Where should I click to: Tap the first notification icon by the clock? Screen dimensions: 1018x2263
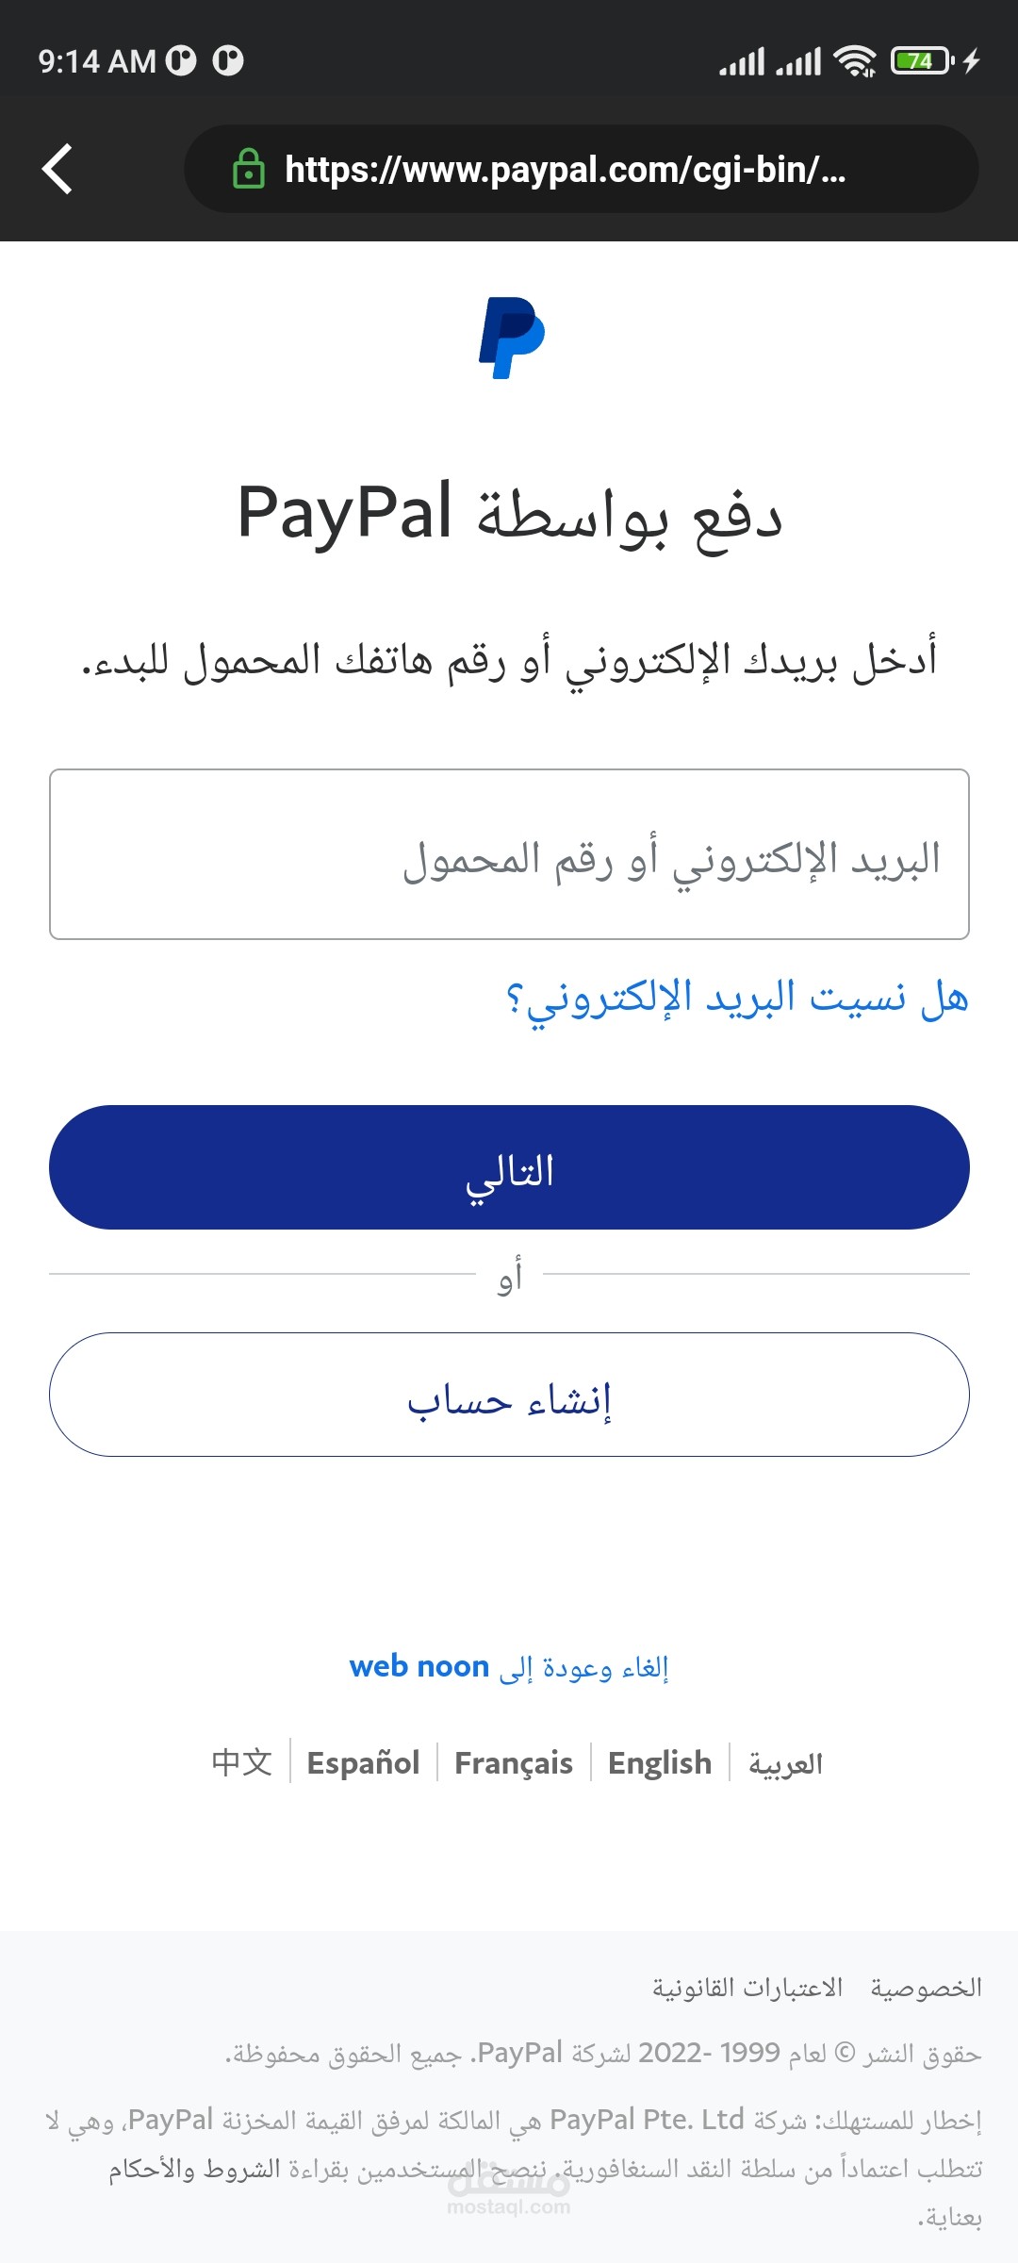tap(181, 61)
